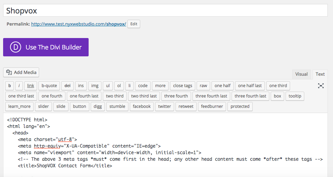This screenshot has height=177, width=333.
Task: Click the stumble shortcode button
Action: [117, 106]
